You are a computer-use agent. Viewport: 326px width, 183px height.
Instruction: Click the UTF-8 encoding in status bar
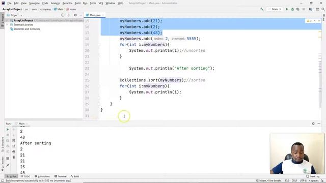[303, 181]
